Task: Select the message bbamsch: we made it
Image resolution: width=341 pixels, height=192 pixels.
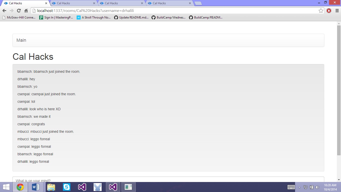Action: [x=34, y=116]
